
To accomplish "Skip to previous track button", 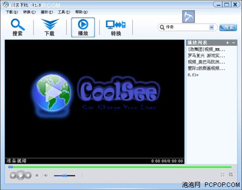I will point(13,176).
